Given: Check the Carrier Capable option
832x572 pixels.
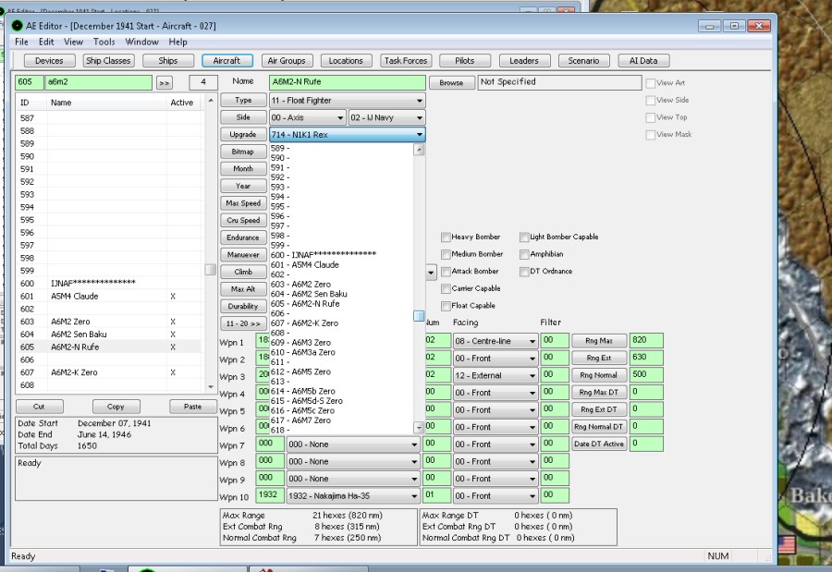Looking at the screenshot, I should click(446, 289).
